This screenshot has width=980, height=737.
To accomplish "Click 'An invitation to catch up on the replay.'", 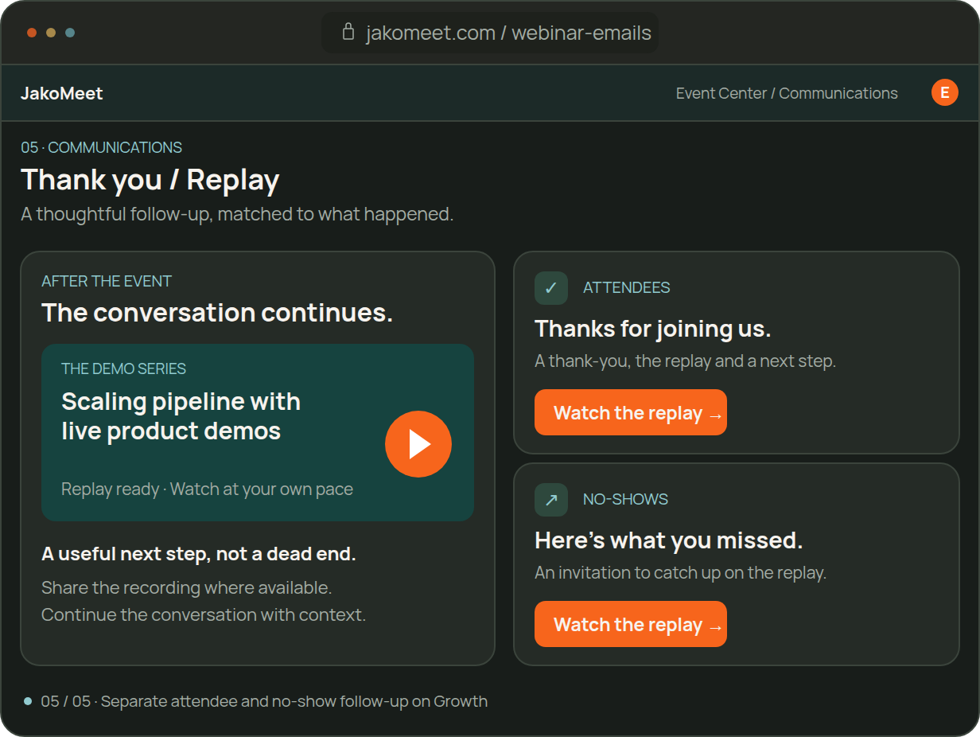I will (680, 572).
